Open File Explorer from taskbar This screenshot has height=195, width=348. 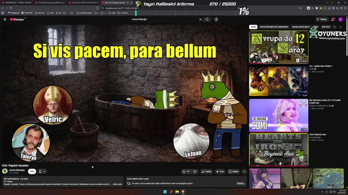coord(177,192)
